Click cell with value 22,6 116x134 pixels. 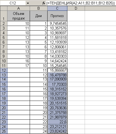pyautogui.click(x=57, y=122)
